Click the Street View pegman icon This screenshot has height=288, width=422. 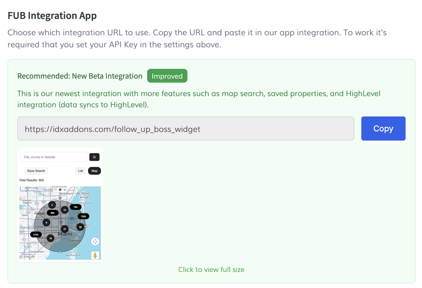tap(95, 255)
